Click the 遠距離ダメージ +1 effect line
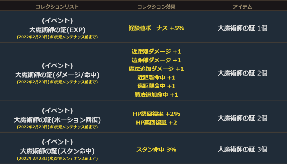The width and height of the screenshot is (287, 164). click(156, 60)
